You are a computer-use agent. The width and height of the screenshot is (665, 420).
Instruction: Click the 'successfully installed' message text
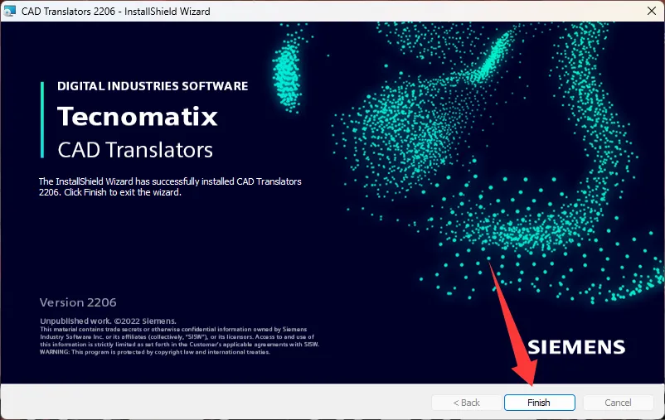point(170,187)
